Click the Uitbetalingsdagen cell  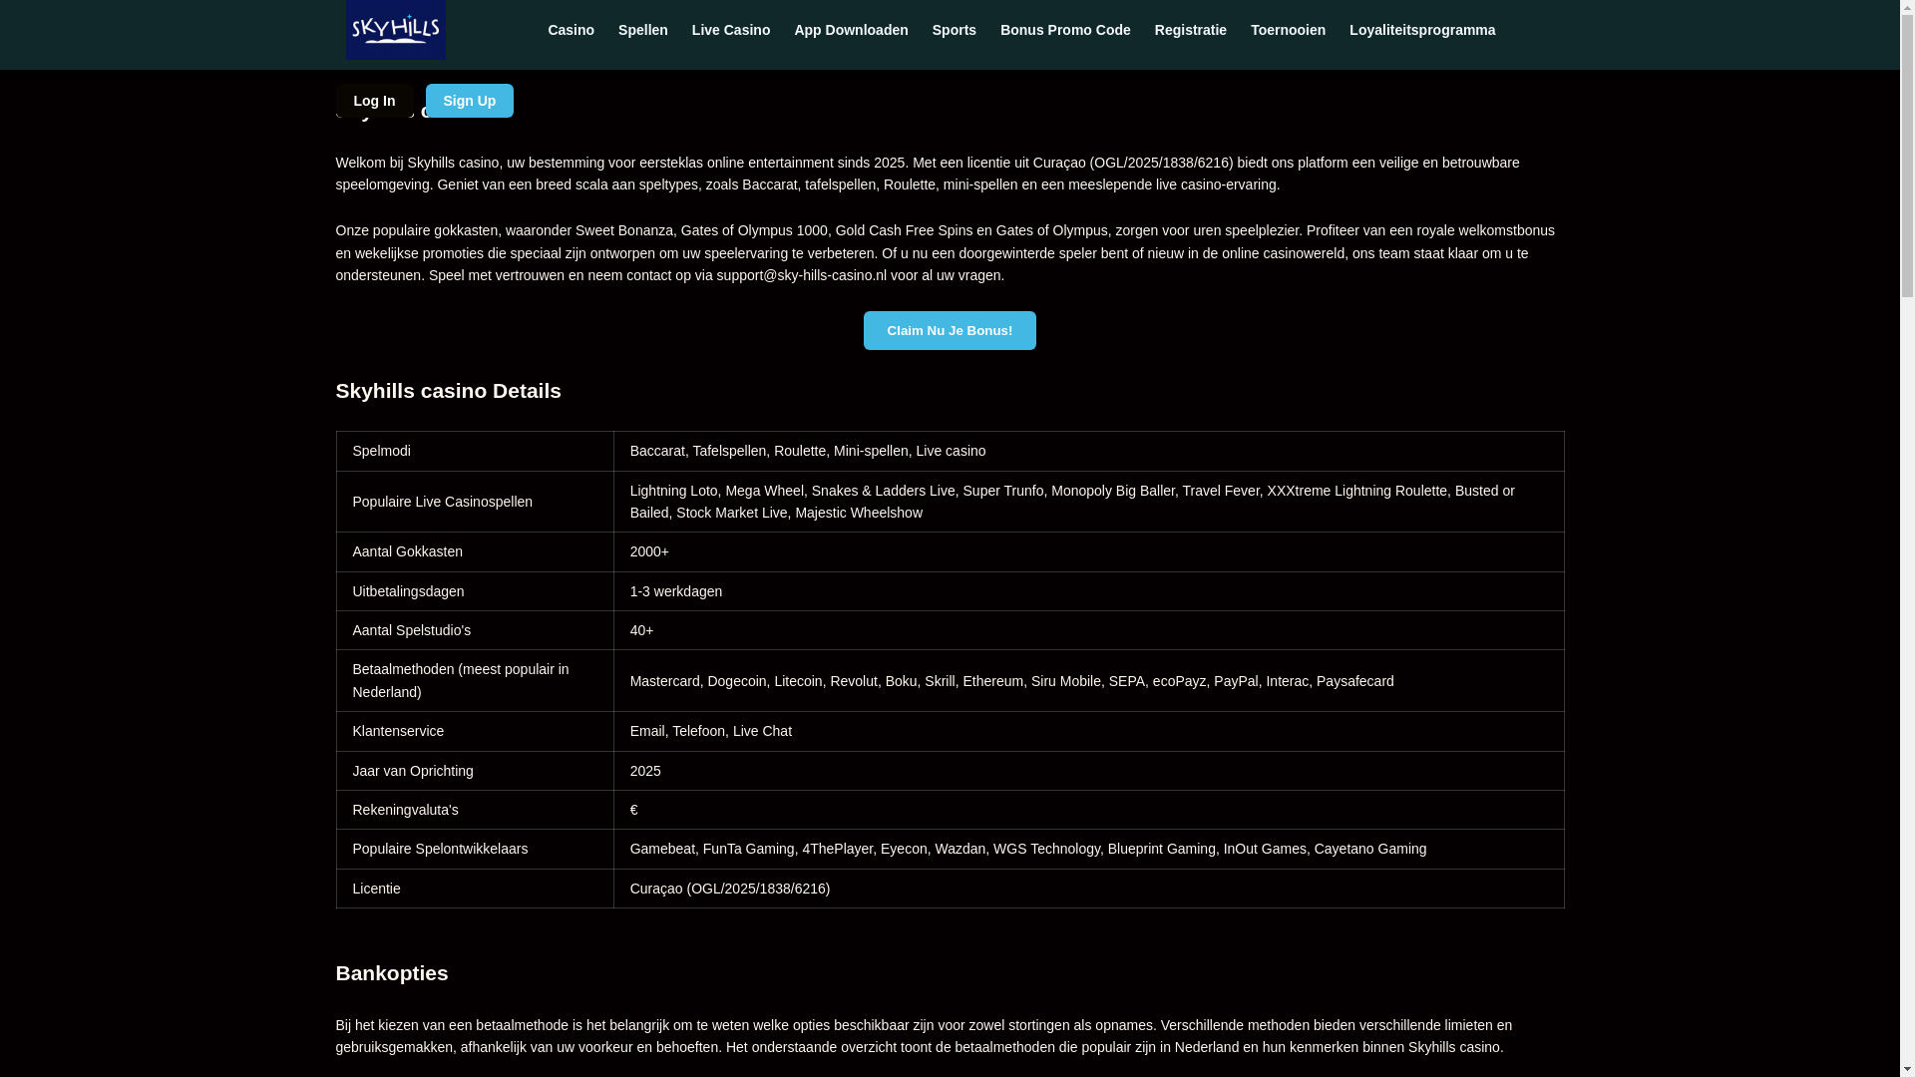pos(475,591)
